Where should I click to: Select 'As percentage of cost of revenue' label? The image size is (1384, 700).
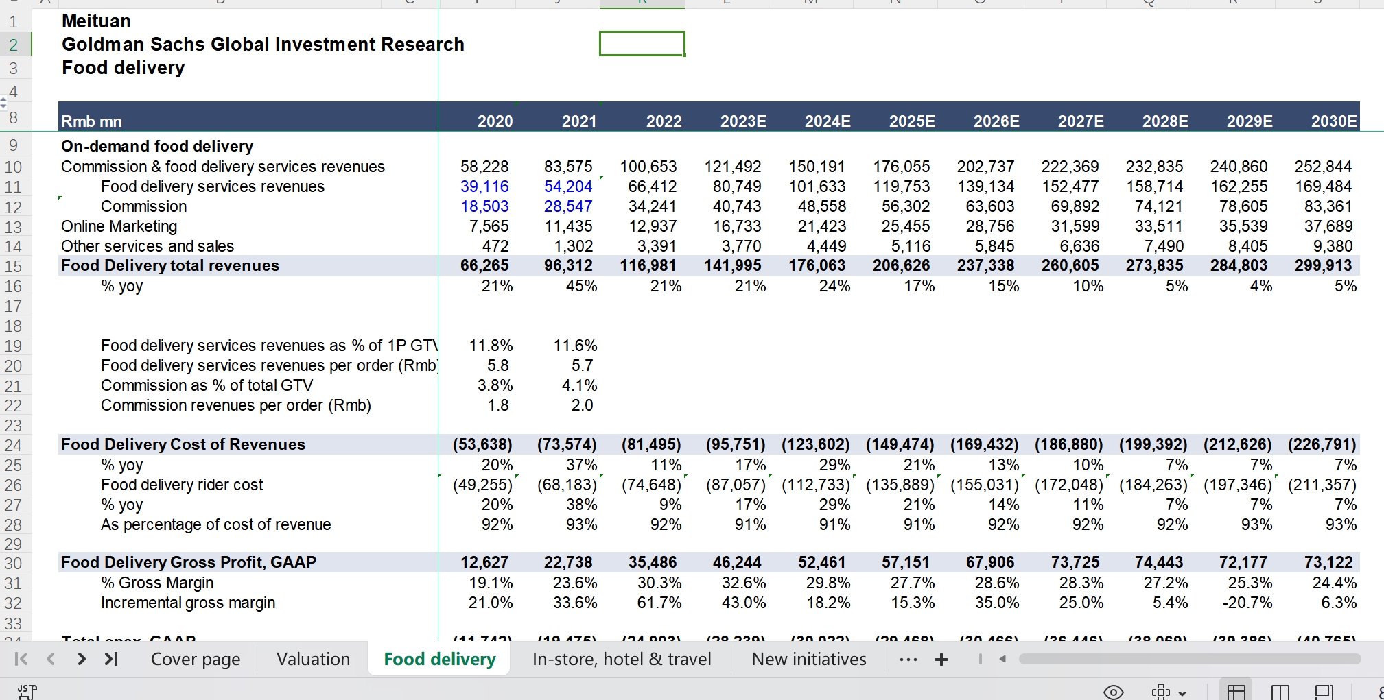pyautogui.click(x=215, y=524)
